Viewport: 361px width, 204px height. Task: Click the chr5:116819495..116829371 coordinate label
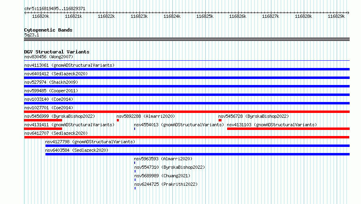point(55,9)
